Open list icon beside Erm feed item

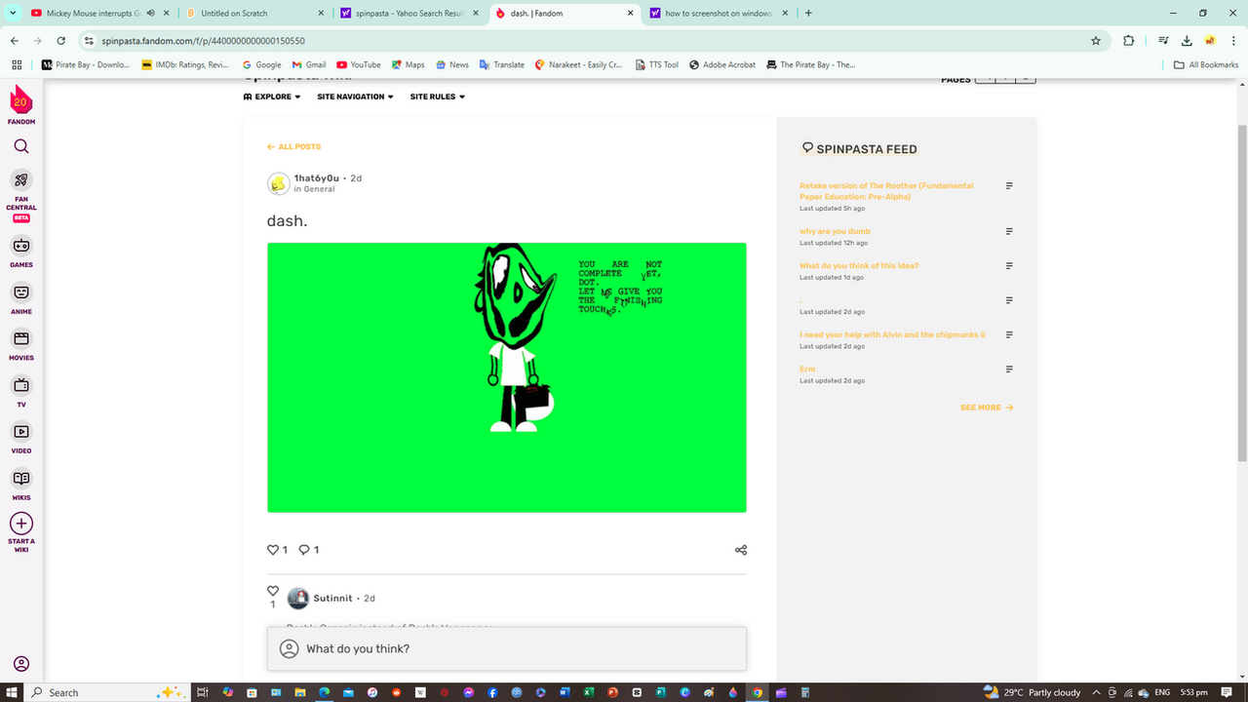point(1009,369)
